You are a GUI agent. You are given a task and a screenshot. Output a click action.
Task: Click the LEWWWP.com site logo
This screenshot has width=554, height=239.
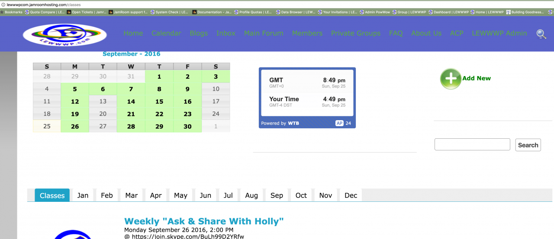pos(65,34)
